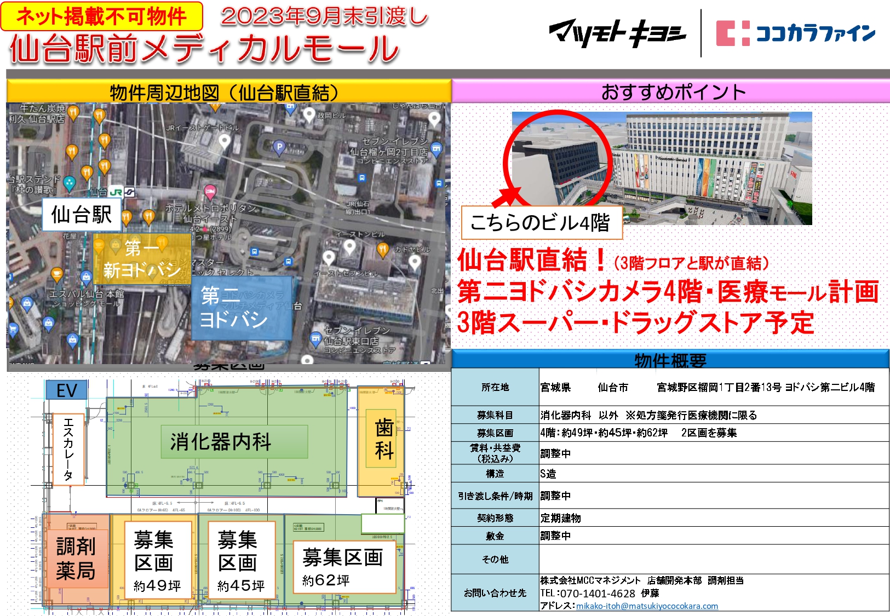Image resolution: width=890 pixels, height=616 pixels.
Task: Click the 賃料・共益費 row header
Action: click(495, 453)
